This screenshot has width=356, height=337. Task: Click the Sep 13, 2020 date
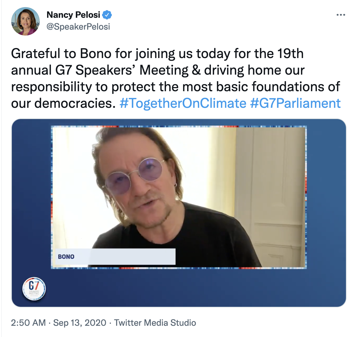click(x=79, y=322)
